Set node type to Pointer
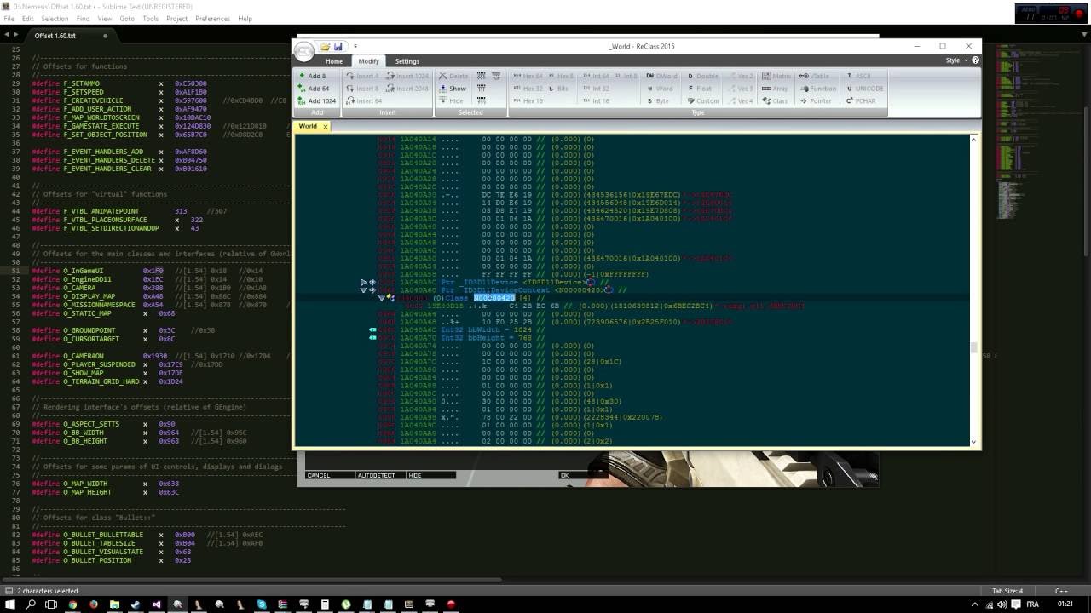1091x613 pixels. click(817, 101)
